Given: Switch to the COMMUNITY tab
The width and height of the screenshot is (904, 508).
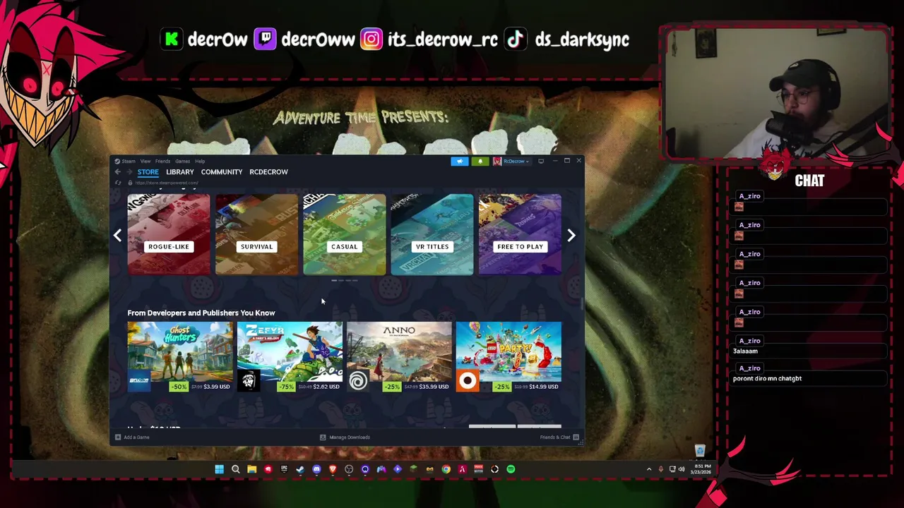Looking at the screenshot, I should tap(221, 171).
